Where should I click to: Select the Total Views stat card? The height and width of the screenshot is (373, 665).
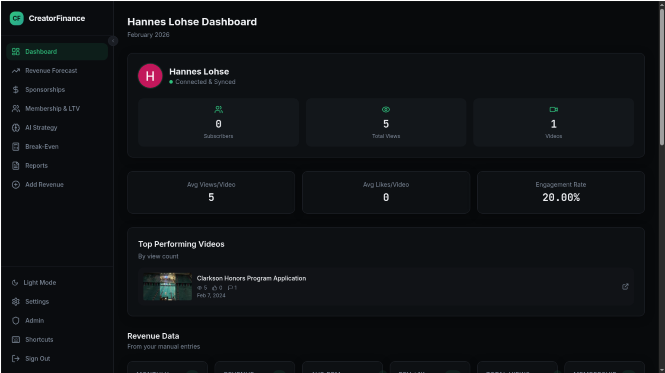click(x=386, y=122)
